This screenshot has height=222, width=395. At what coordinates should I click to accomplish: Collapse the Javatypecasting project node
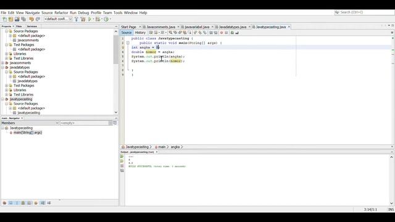pyautogui.click(x=2, y=99)
